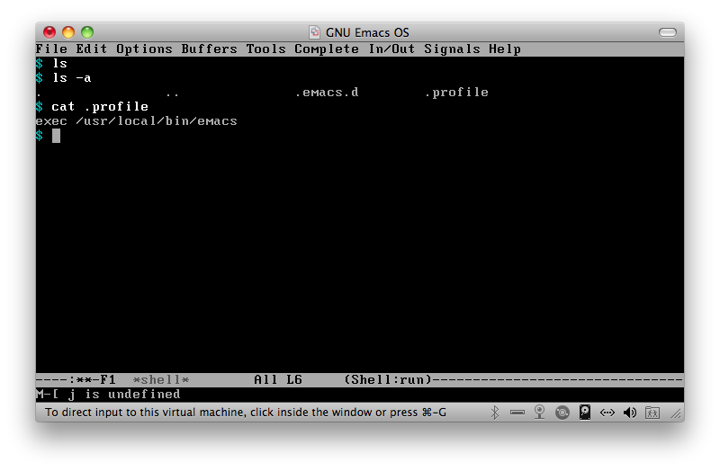Click the 'M-[ j is undefined' echo message
Screen dimensions: 720x471
[108, 394]
